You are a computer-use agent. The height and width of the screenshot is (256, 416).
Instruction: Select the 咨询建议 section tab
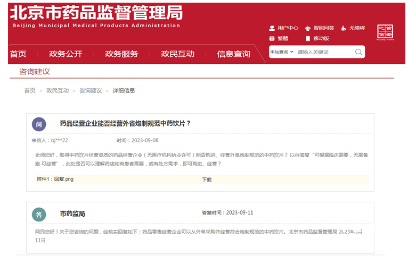[x=35, y=72]
